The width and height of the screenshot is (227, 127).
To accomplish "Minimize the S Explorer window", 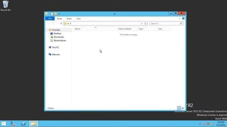I will click(x=171, y=13).
